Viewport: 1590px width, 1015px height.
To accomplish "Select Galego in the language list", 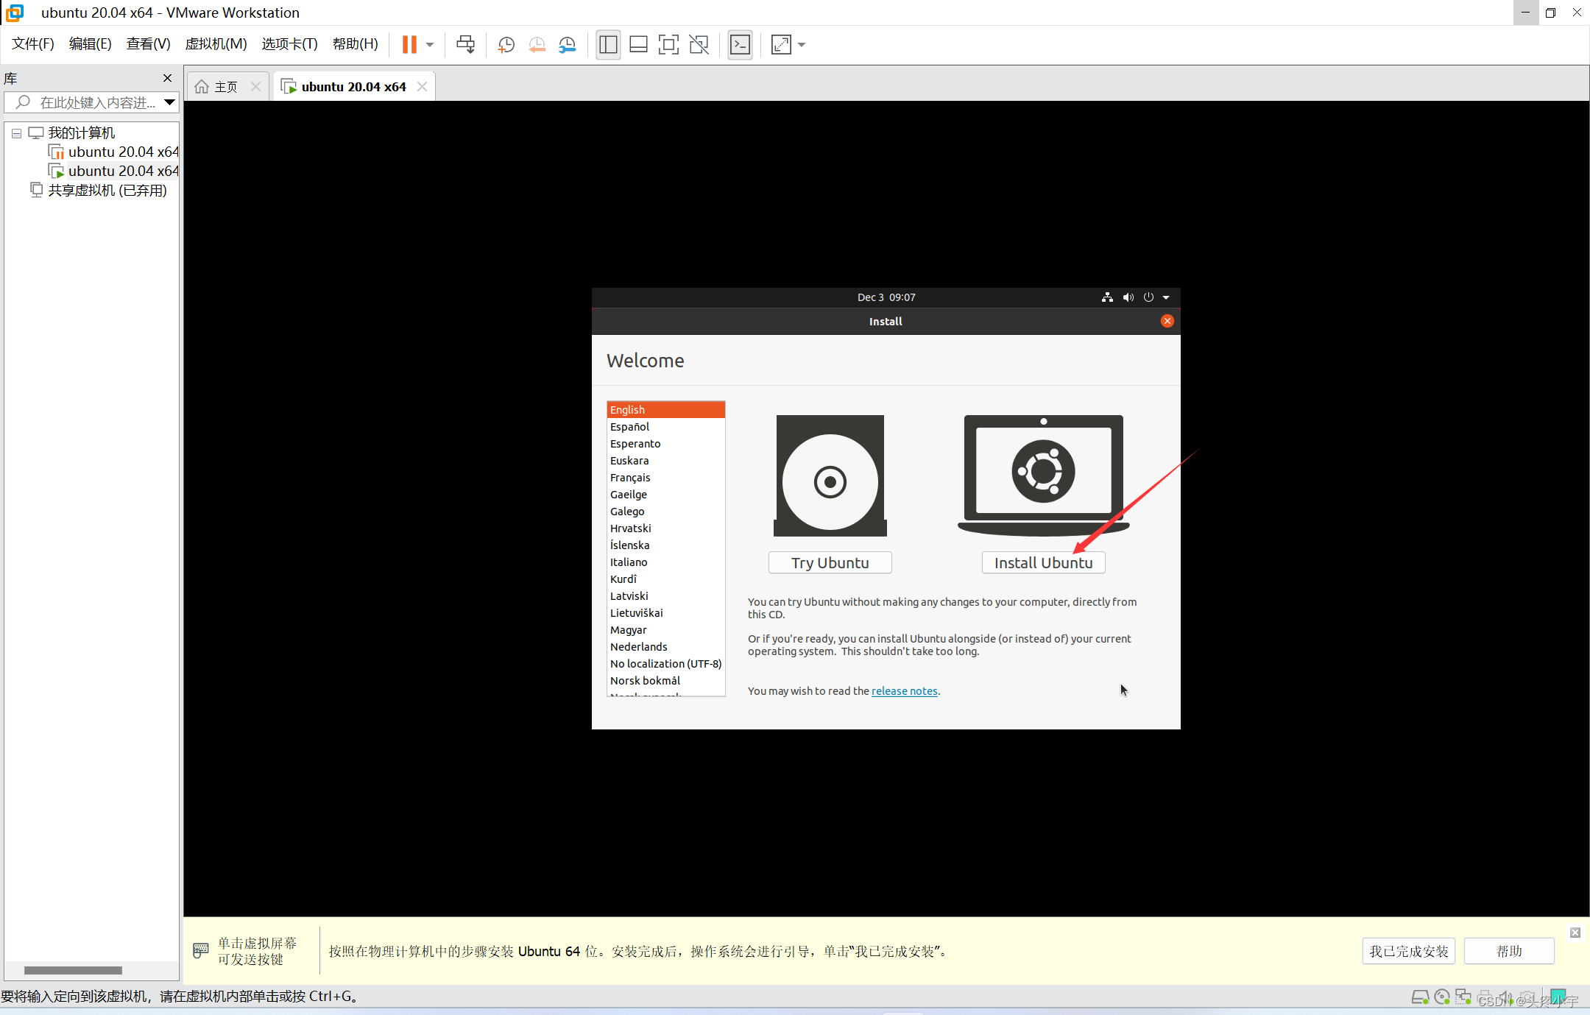I will pyautogui.click(x=666, y=512).
